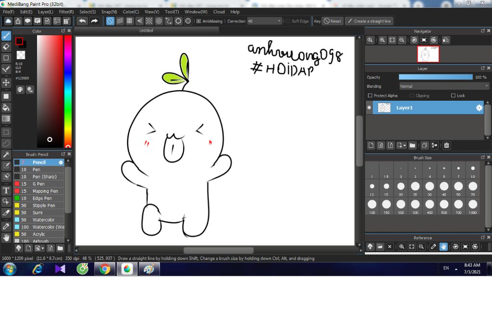Viewport: 492px width, 317px height.
Task: Hide Layer1 using its visibility dot
Action: coord(369,108)
